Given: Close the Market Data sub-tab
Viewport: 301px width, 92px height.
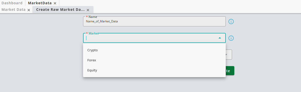Looking at the screenshot, I should tap(29, 10).
